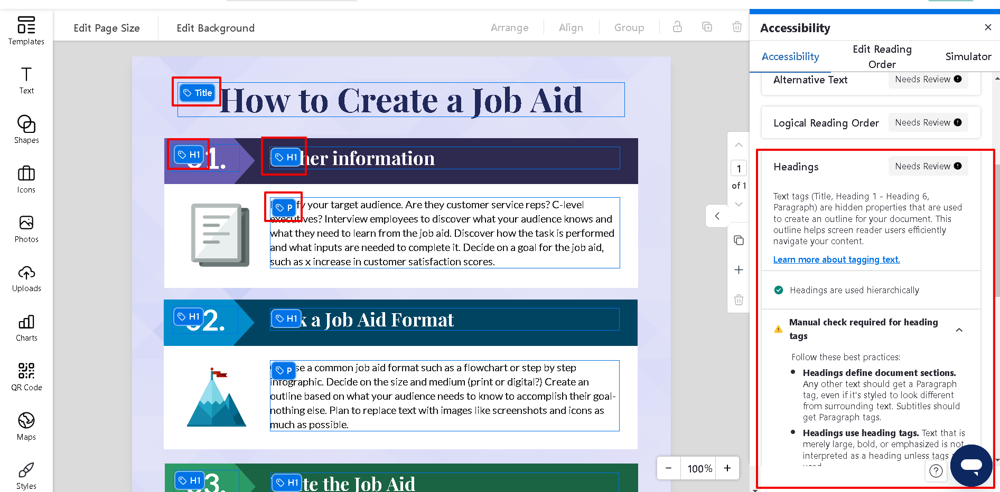Toggle the element lock in the toolbar

(677, 27)
